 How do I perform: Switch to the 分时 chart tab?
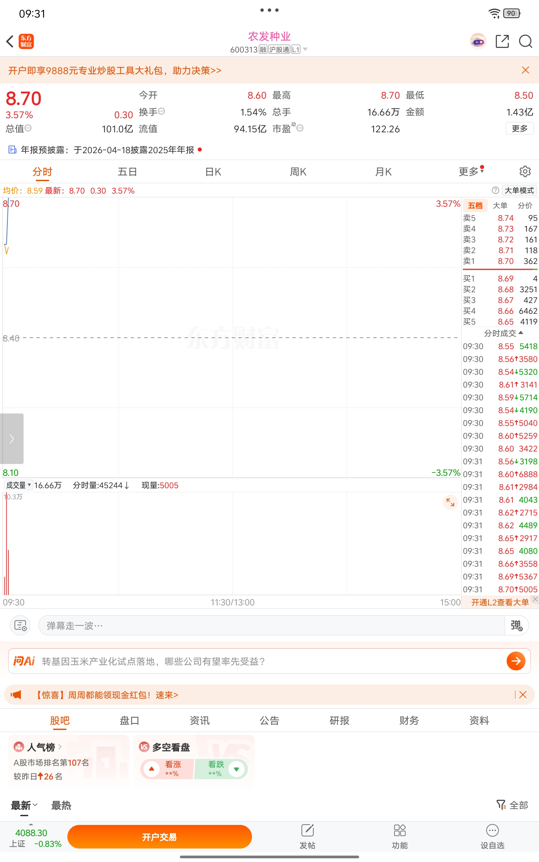point(42,171)
